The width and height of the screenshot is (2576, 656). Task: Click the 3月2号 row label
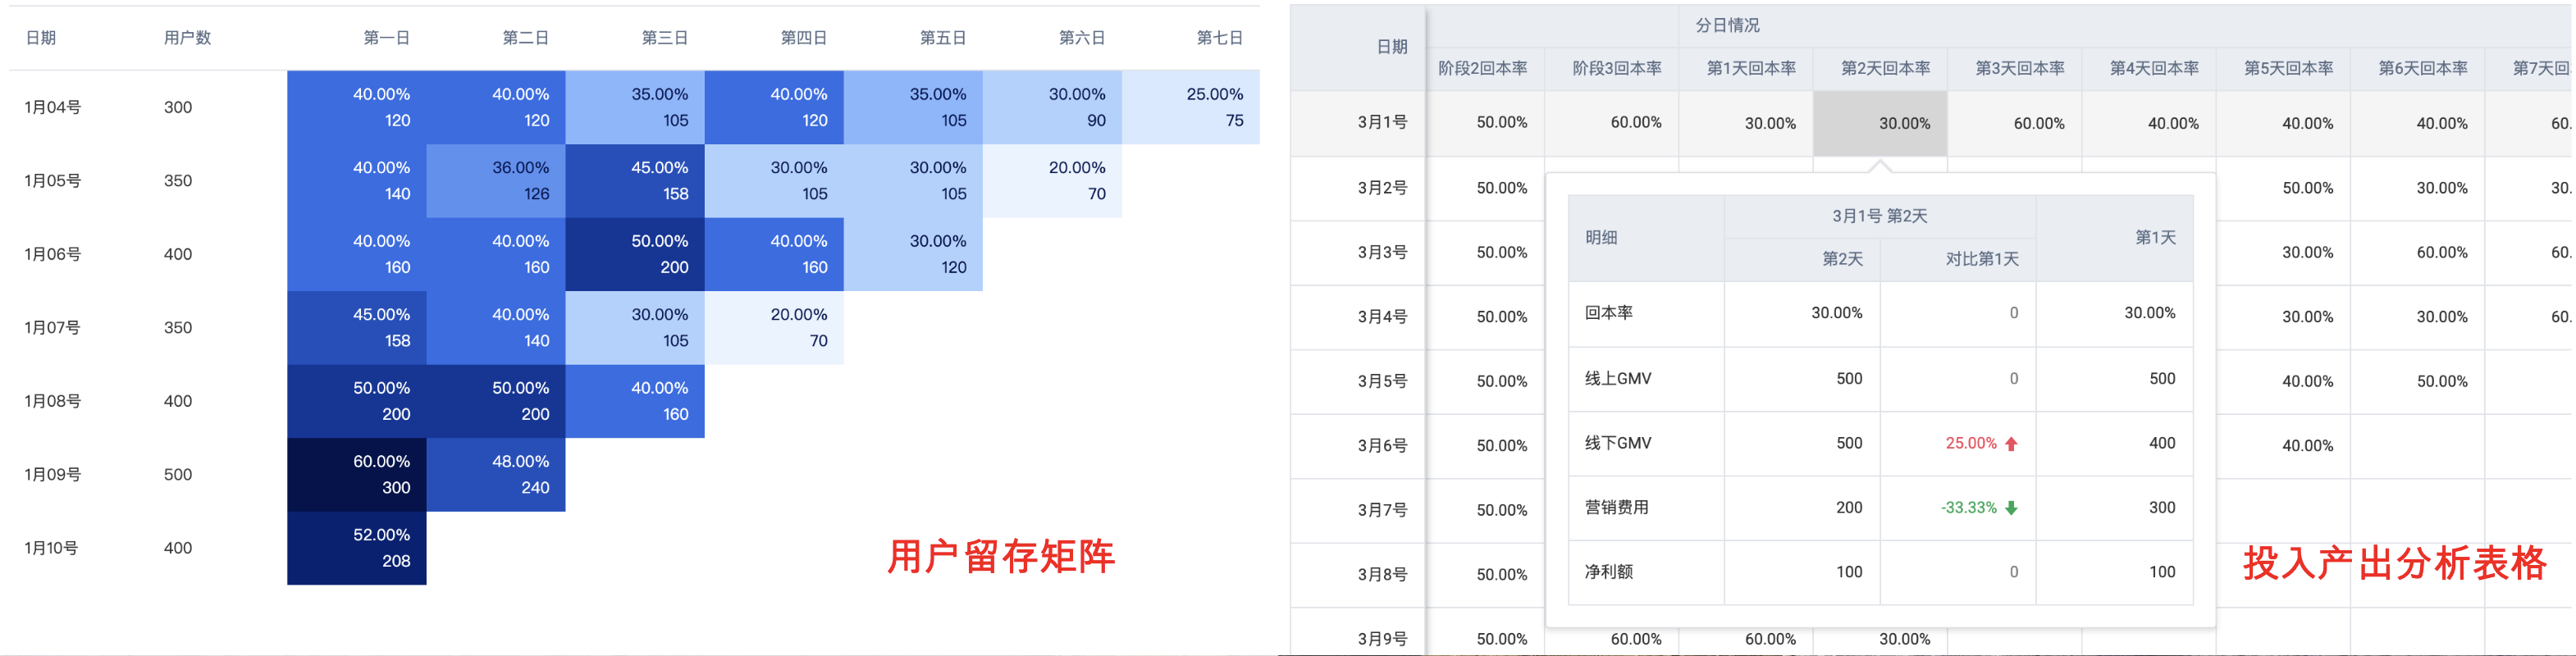click(x=1382, y=188)
